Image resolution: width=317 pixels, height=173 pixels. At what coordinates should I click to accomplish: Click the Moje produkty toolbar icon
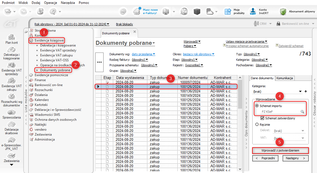click(x=227, y=12)
